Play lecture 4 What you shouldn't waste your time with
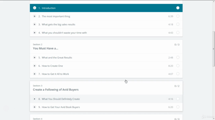Image resolution: width=215 pixels, height=120 pixels. coord(35,33)
